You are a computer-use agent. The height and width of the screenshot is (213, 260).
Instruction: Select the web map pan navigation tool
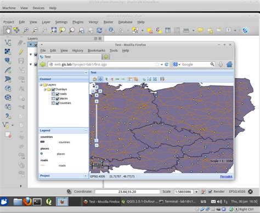(x=100, y=79)
